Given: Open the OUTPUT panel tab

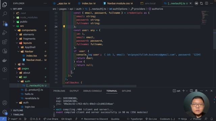Looking at the screenshot, I should (74, 91).
